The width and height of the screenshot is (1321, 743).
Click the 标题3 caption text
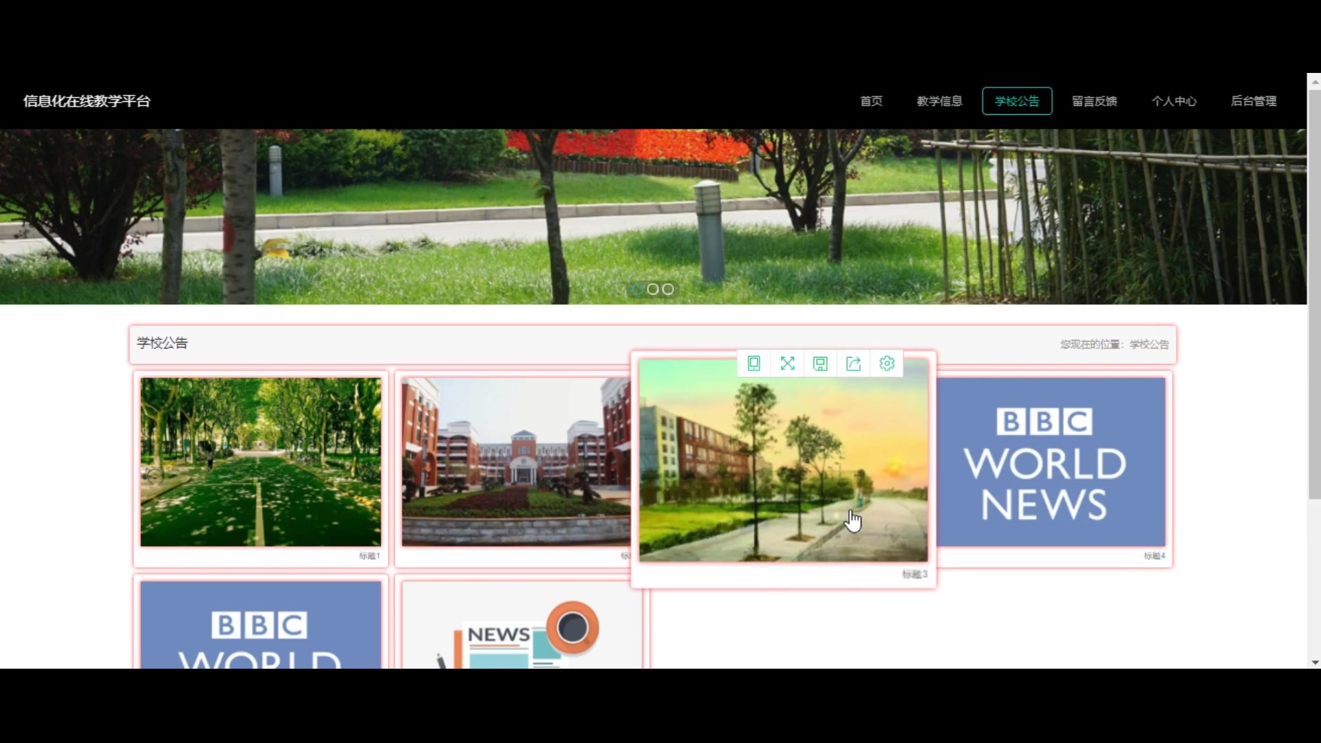pyautogui.click(x=915, y=574)
